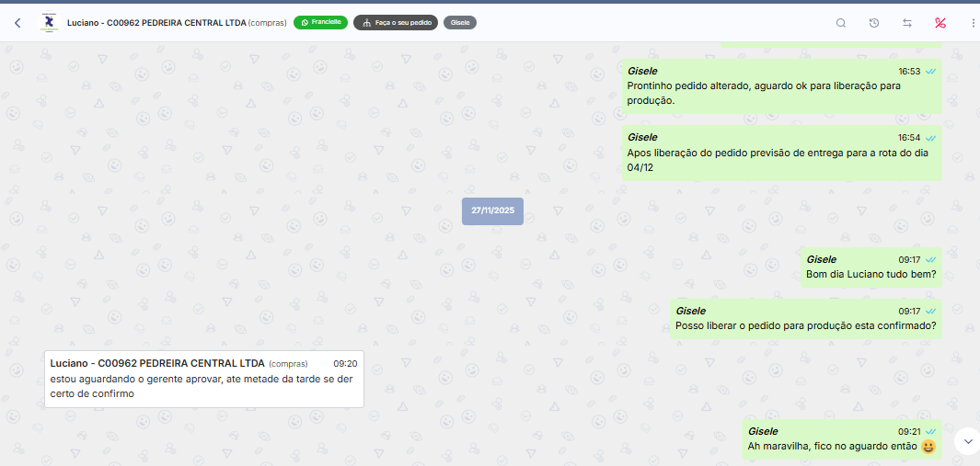Open the contact avatar logo
This screenshot has height=466, width=980.
point(49,23)
